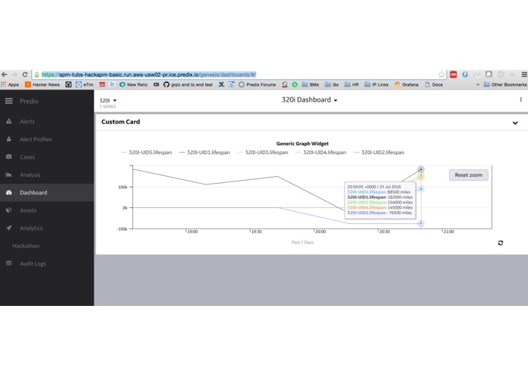The image size is (528, 375).
Task: Click the Generic Graph Widget title
Action: click(302, 143)
